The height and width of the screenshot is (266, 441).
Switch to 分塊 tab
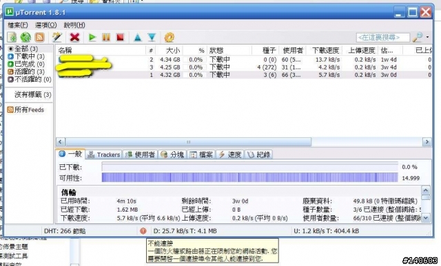(172, 155)
